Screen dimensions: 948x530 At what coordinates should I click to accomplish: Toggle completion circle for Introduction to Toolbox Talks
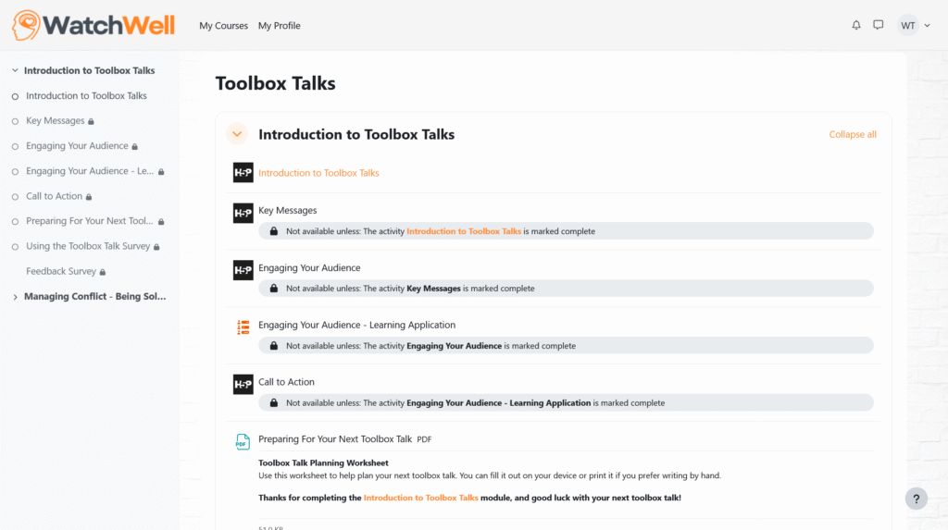15,96
